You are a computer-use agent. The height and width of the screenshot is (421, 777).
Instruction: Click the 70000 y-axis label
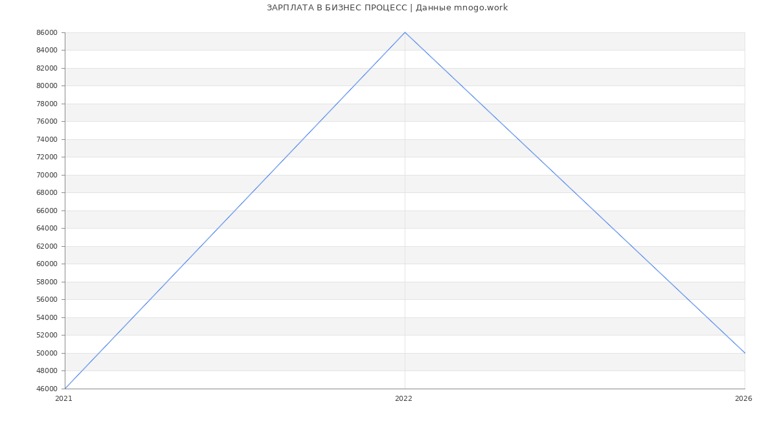(47, 176)
